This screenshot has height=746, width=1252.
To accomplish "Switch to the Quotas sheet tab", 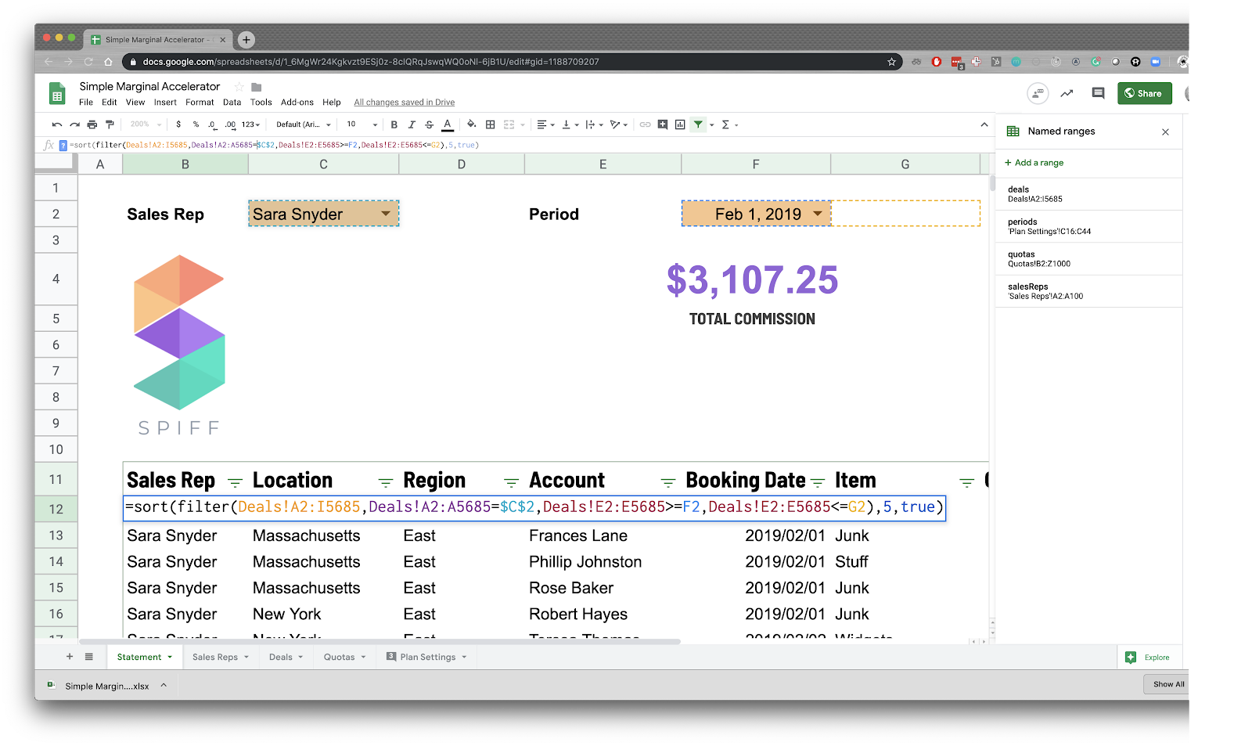I will (344, 657).
